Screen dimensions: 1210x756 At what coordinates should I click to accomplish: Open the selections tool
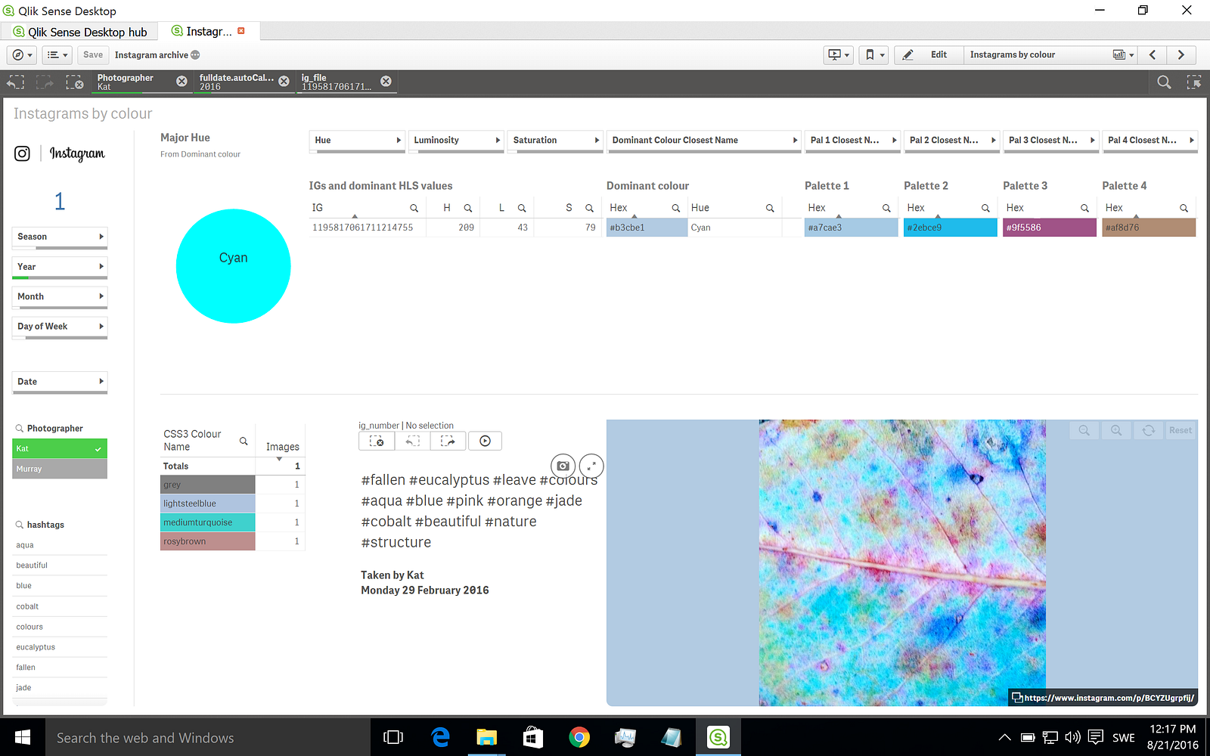(x=1193, y=82)
